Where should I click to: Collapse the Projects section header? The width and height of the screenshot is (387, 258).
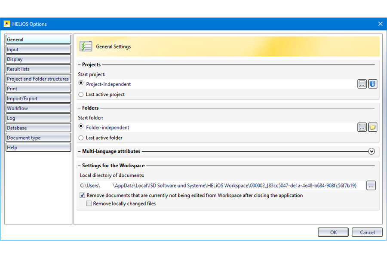tap(80, 64)
